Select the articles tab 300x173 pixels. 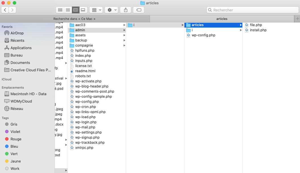(222, 19)
